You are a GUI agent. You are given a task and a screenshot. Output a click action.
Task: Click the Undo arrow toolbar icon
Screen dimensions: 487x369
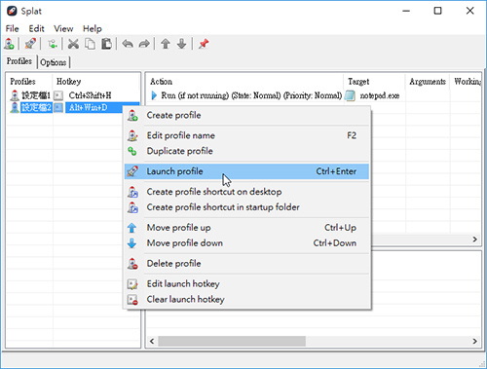coord(128,44)
